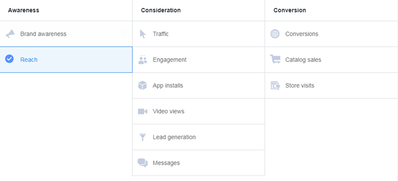Click the Catalog sales shopping cart icon

(275, 59)
